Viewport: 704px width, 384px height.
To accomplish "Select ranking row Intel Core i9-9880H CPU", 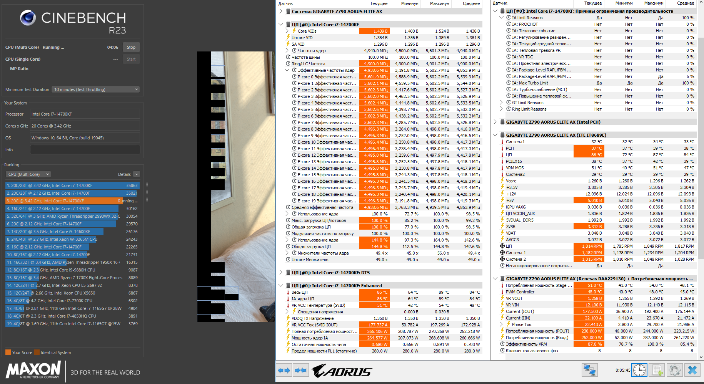I will [x=72, y=270].
